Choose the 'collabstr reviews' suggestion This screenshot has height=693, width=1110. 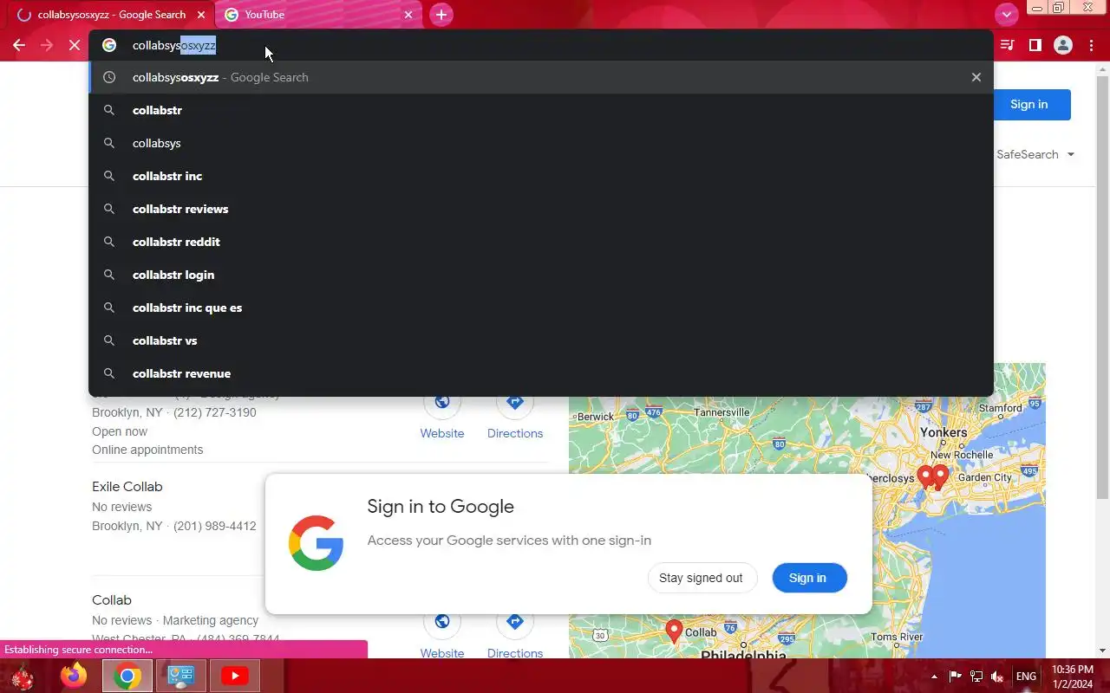point(541,209)
